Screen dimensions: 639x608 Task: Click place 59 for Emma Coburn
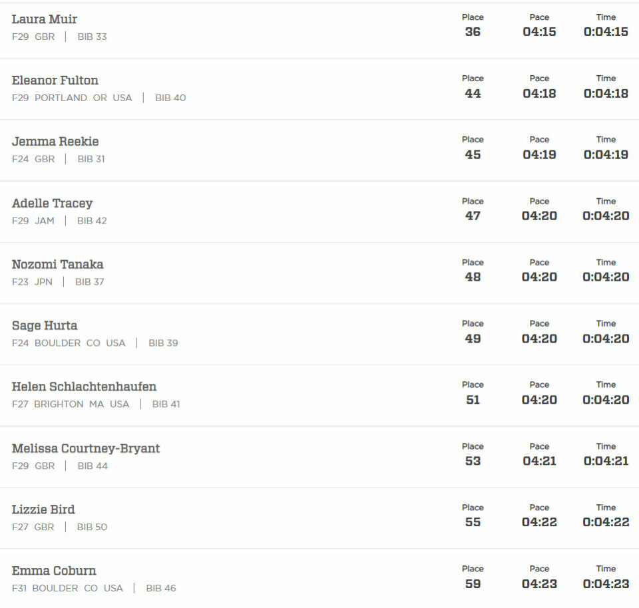click(473, 584)
